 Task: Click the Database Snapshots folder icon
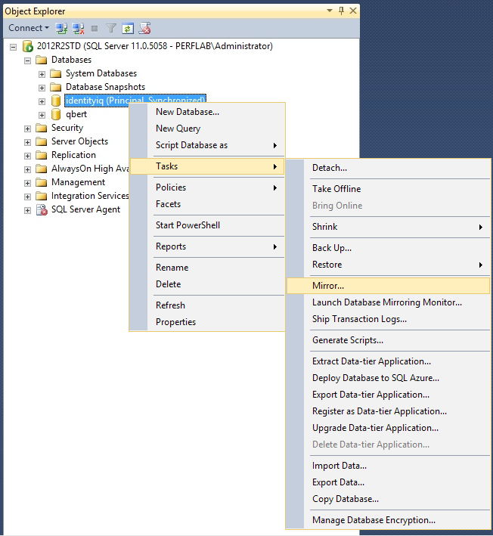(x=55, y=87)
